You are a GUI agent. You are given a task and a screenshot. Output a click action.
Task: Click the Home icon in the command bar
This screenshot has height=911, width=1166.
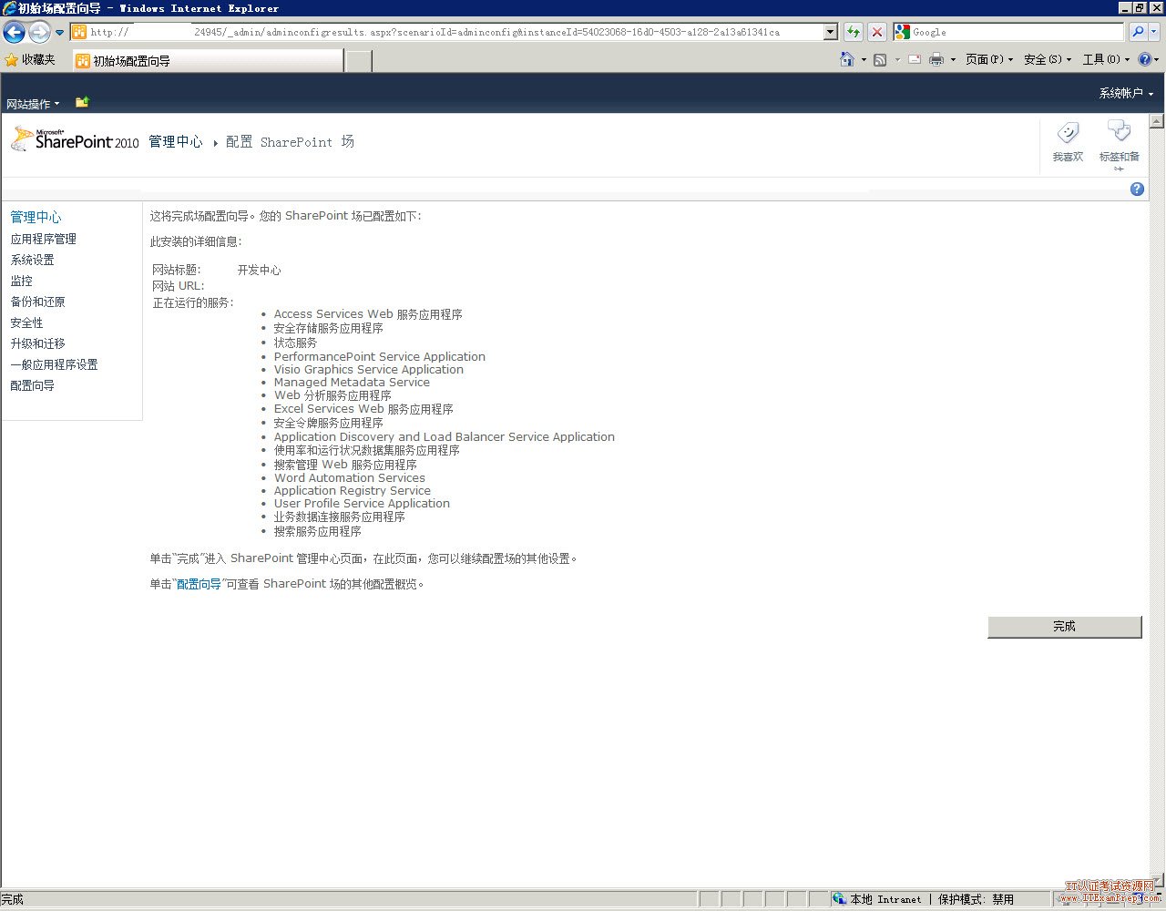point(847,59)
